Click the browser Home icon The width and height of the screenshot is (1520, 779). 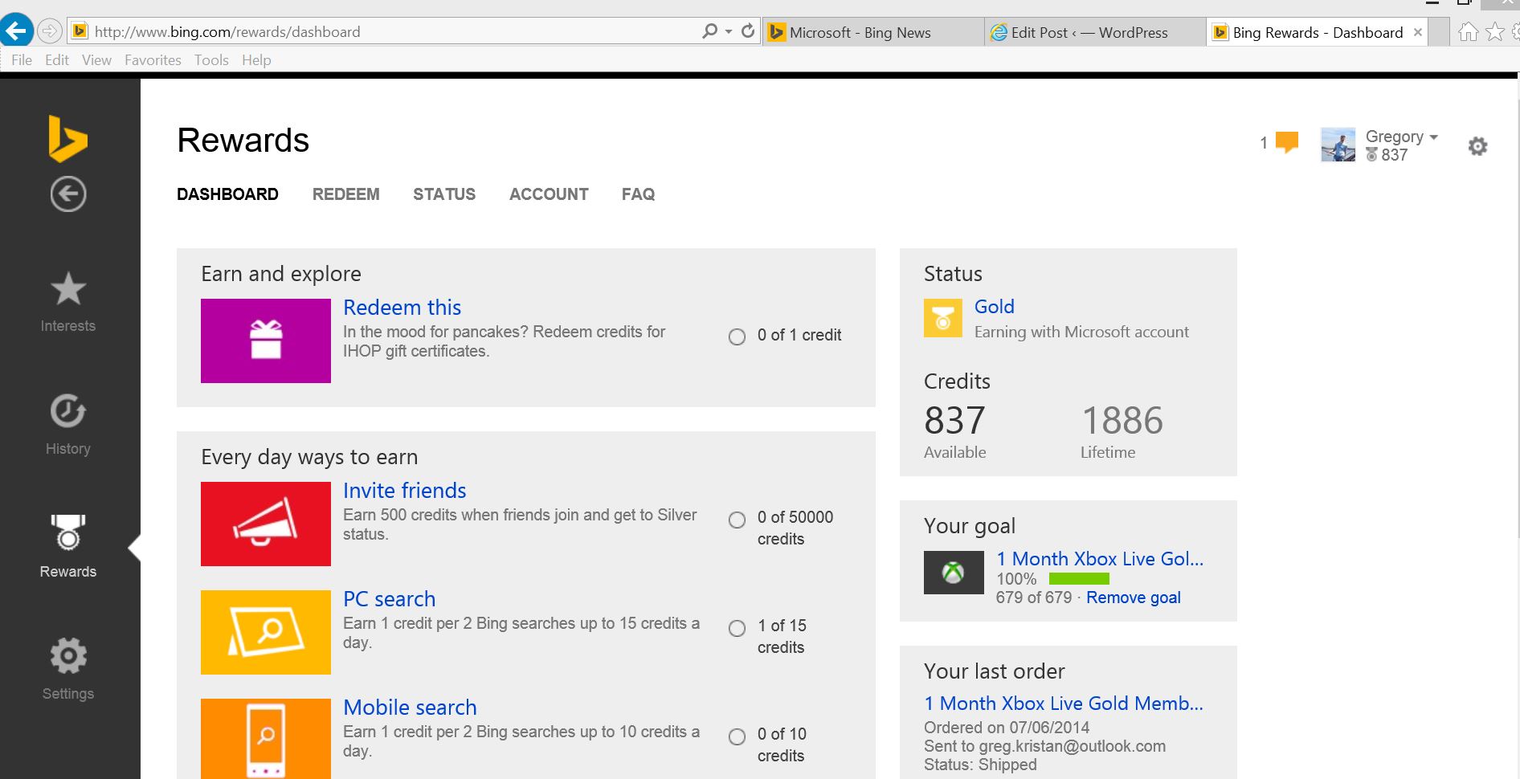[x=1468, y=32]
